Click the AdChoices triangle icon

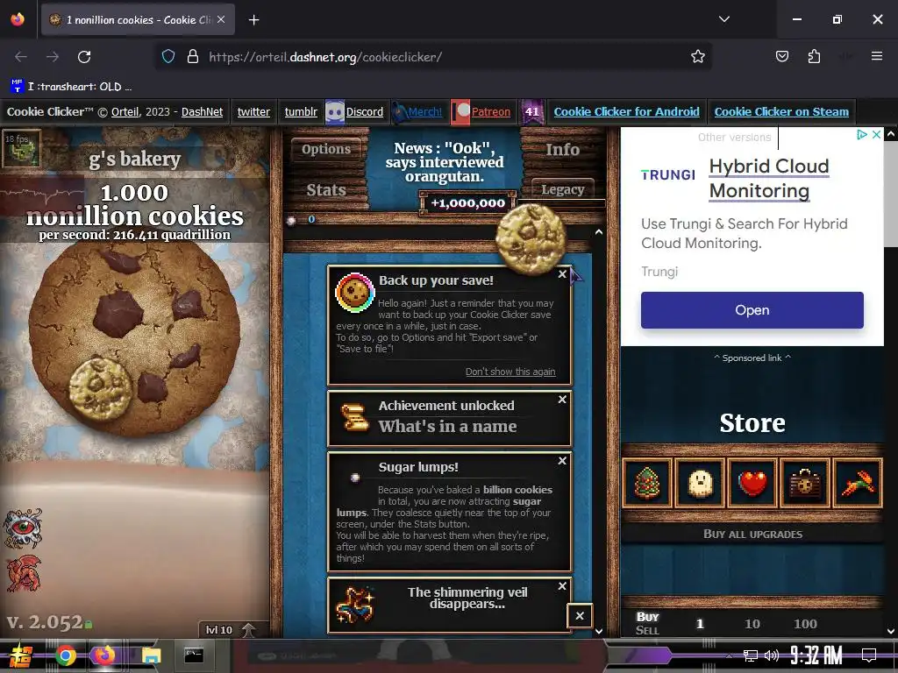861,134
